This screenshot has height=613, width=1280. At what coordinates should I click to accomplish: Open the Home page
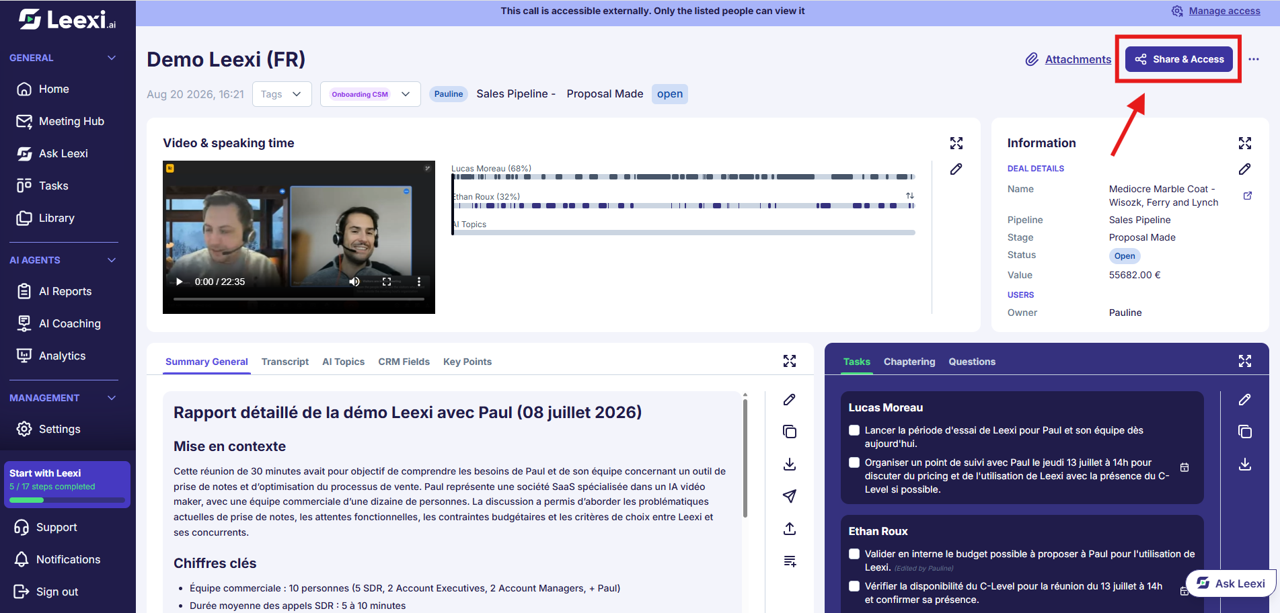click(x=54, y=89)
